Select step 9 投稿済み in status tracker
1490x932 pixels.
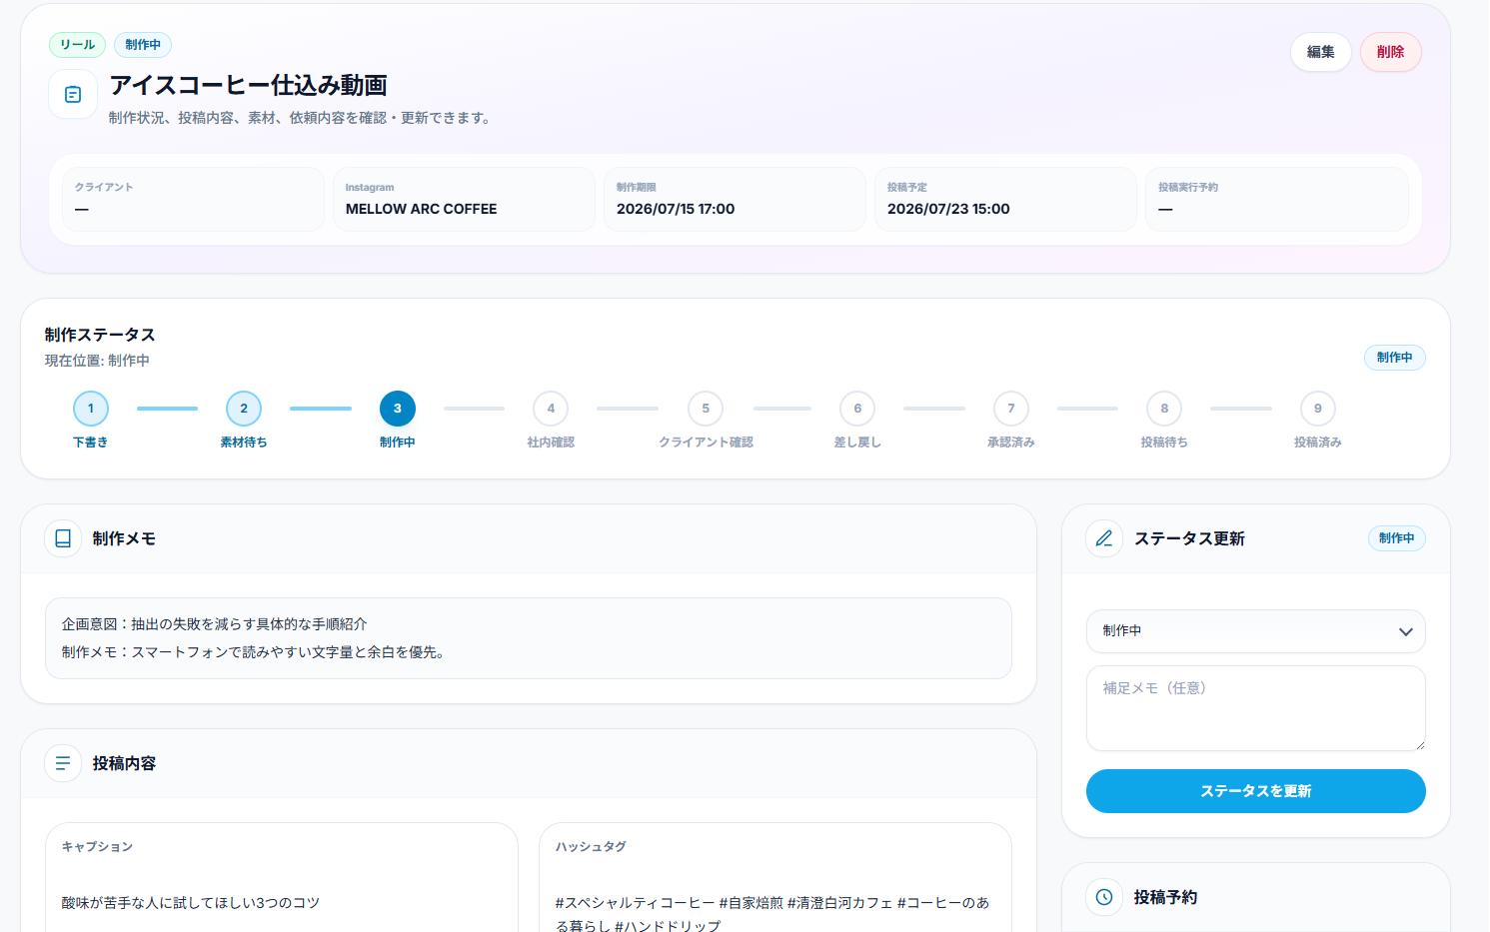1318,409
